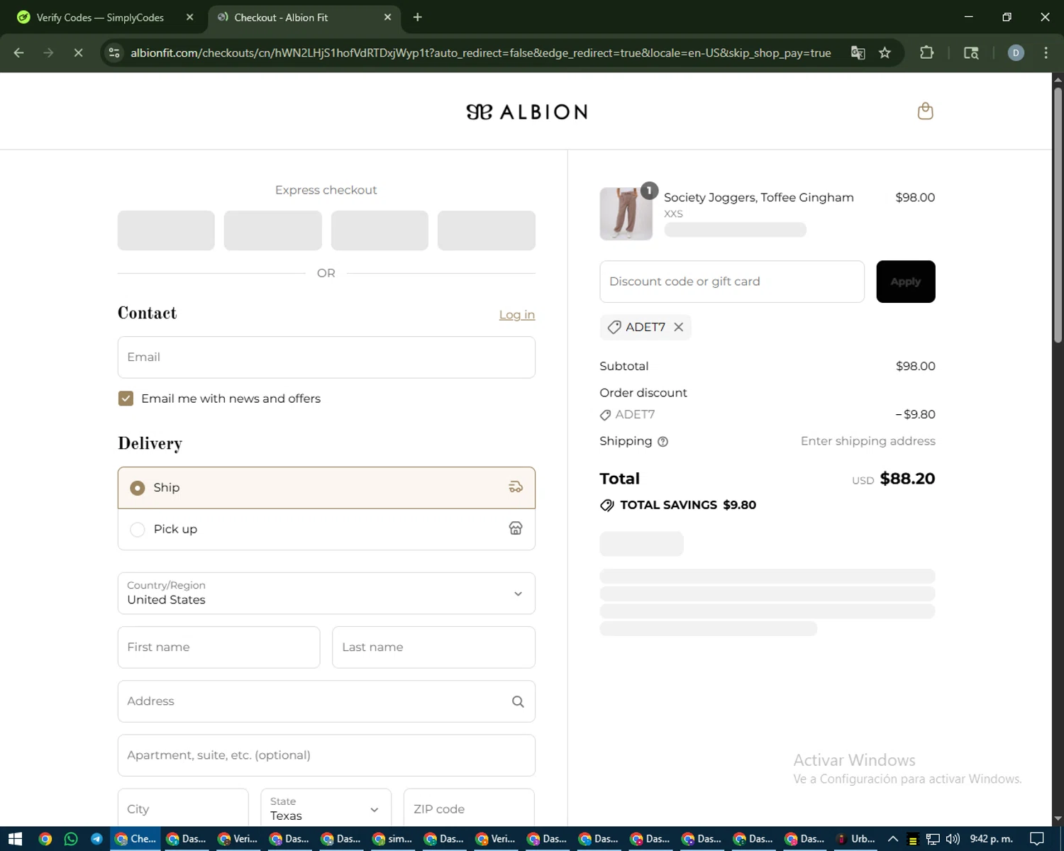
Task: Click the Shipping help question mark icon
Action: [663, 442]
